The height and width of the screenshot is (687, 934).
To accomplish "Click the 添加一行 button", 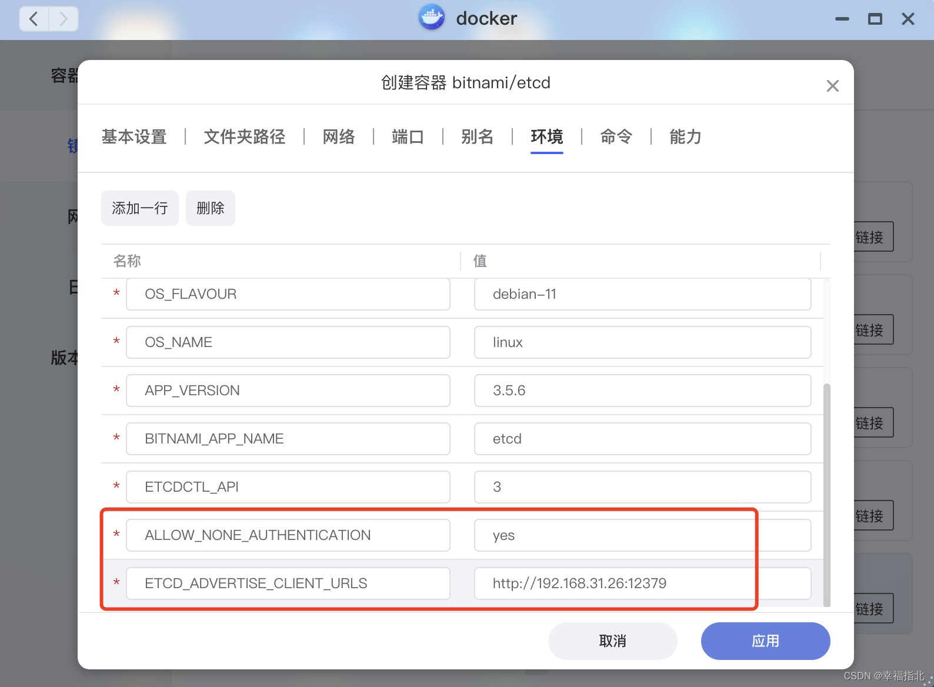I will 140,208.
